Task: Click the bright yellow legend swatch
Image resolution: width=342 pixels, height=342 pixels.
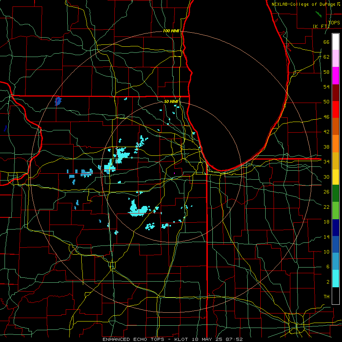Action: 336,177
